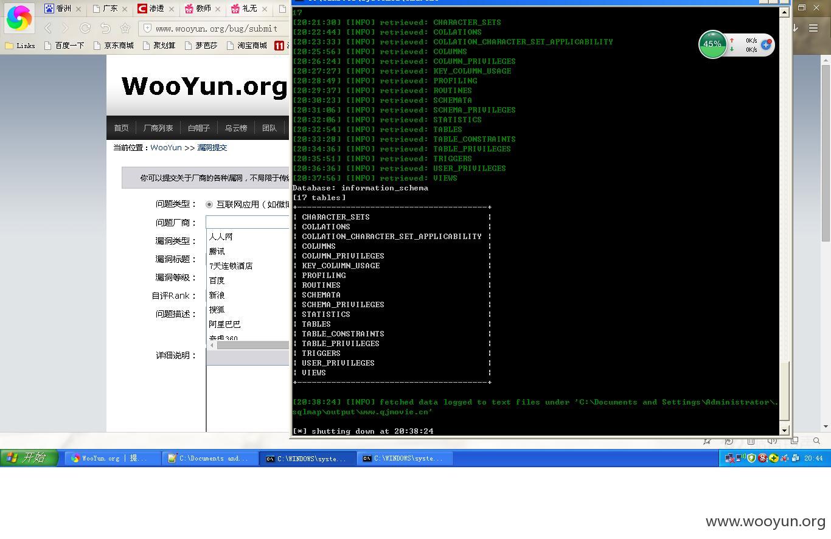This screenshot has height=539, width=831.
Task: Switch to the 礼无 browser tab
Action: (249, 9)
